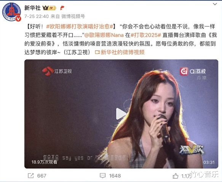Click the 1648 comment count
This screenshot has width=222, height=182.
click(115, 176)
